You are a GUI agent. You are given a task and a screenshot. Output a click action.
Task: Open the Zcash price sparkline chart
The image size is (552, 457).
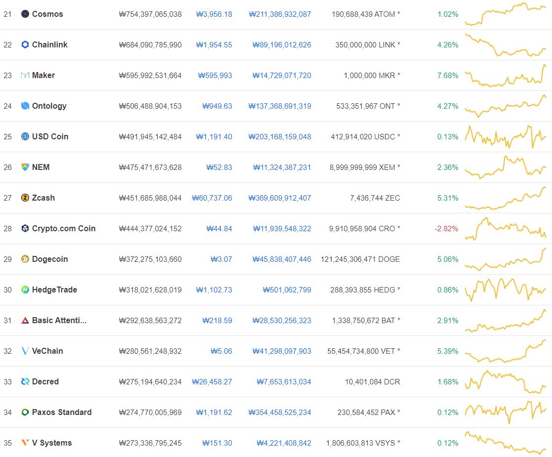pos(506,198)
